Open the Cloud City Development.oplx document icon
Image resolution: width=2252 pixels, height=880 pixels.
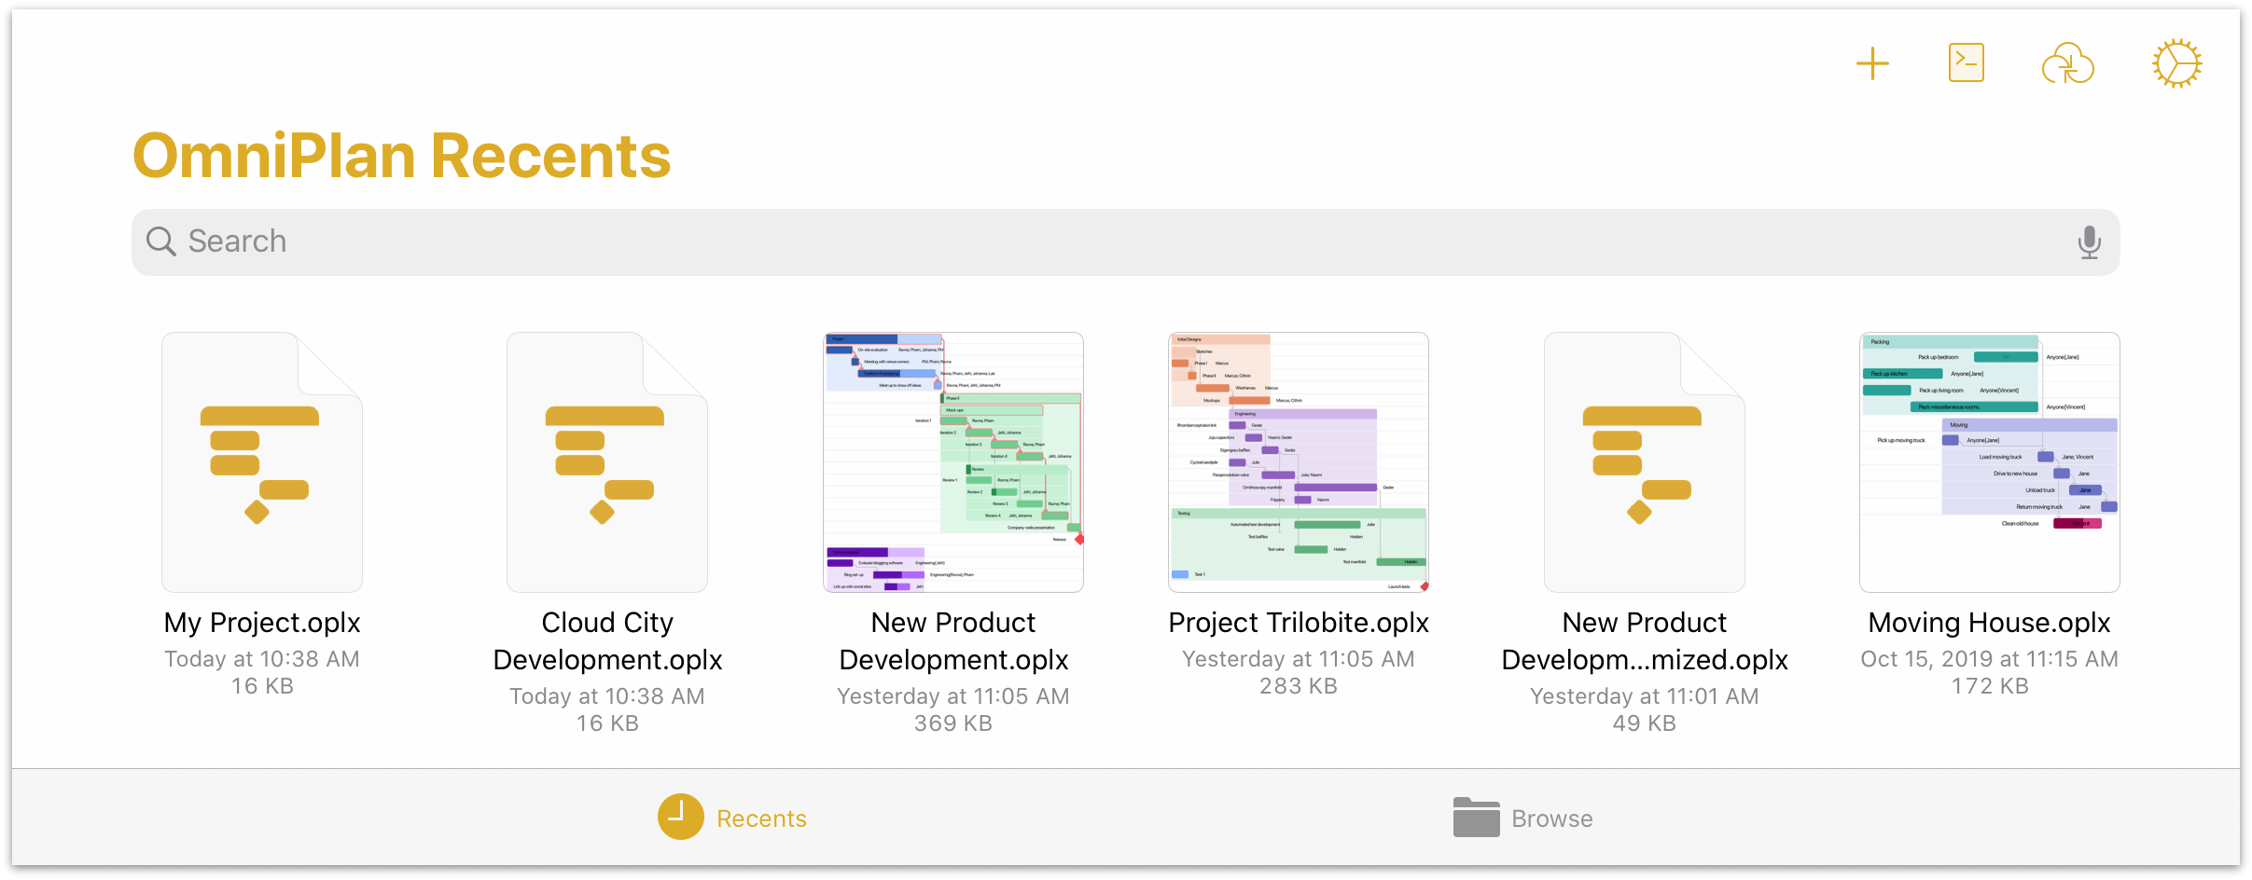click(607, 462)
